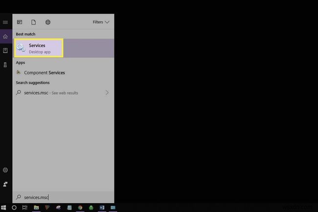Open the notepad-style taskbar icon
This screenshot has width=318, height=212.
pyautogui.click(x=69, y=208)
